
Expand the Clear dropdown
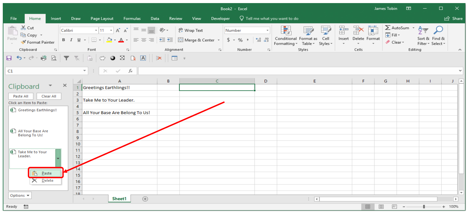(403, 42)
